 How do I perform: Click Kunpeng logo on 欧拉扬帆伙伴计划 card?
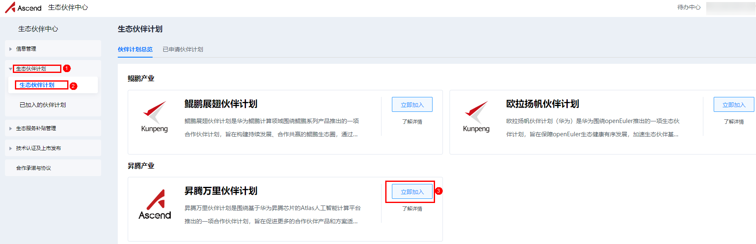coord(476,117)
